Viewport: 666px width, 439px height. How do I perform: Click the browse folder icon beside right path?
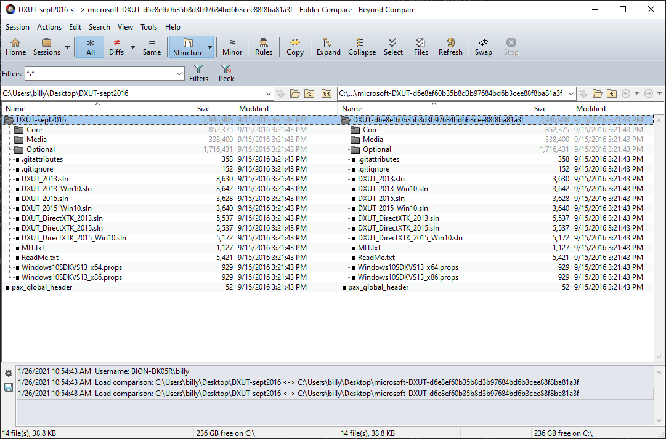(x=597, y=93)
